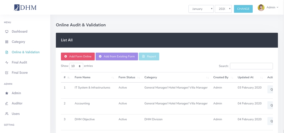
Task: Click the List All panel header
Action: (167, 40)
